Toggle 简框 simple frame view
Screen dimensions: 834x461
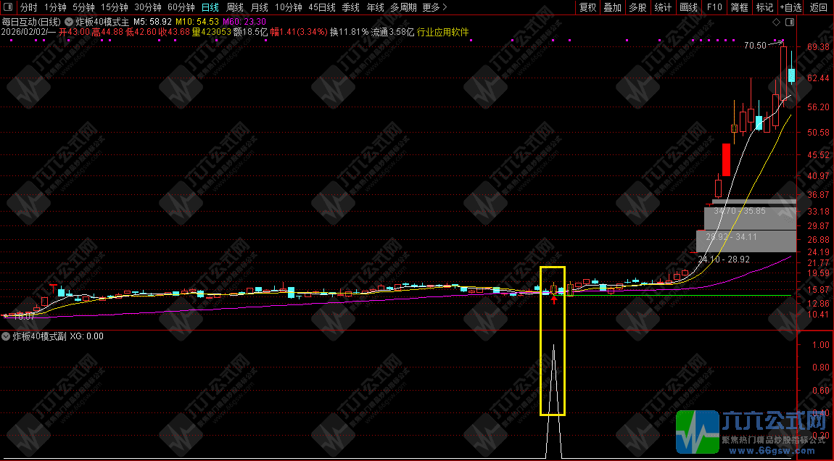[x=739, y=7]
